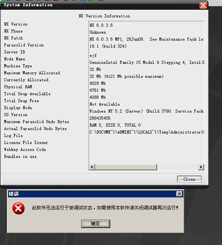Select the 'RAM 0, DISK 0, TOTAL 0' line
The image size is (222, 245).
point(115,125)
